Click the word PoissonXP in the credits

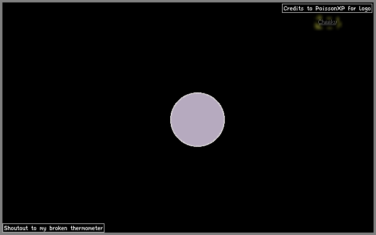(330, 9)
